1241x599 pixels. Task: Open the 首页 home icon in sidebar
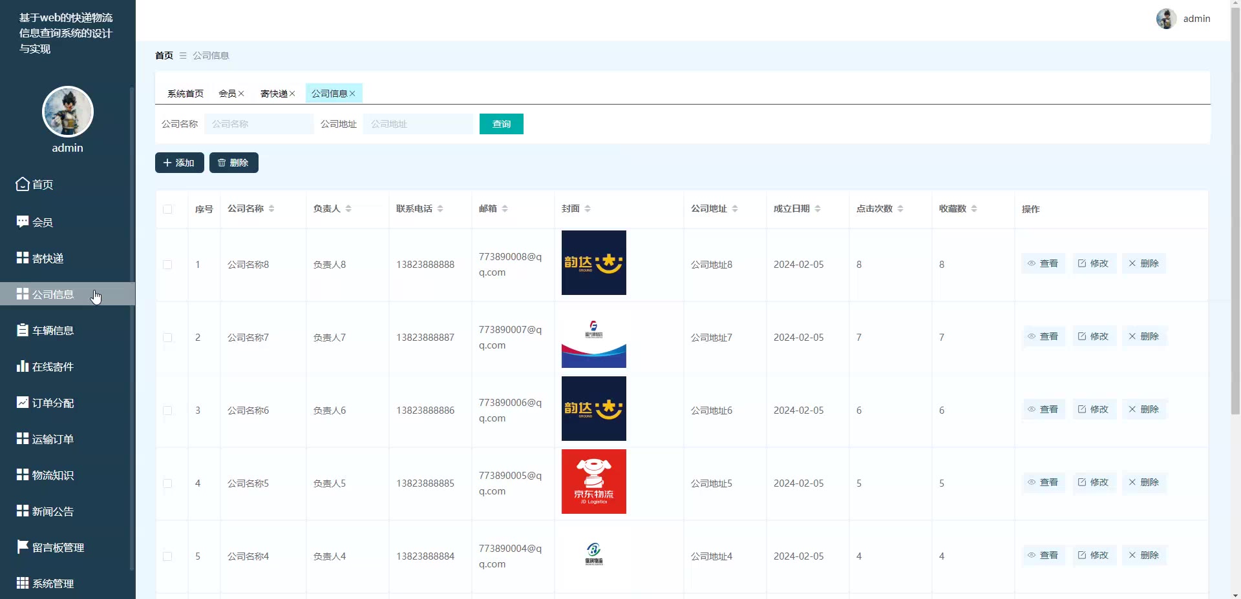pyautogui.click(x=23, y=185)
